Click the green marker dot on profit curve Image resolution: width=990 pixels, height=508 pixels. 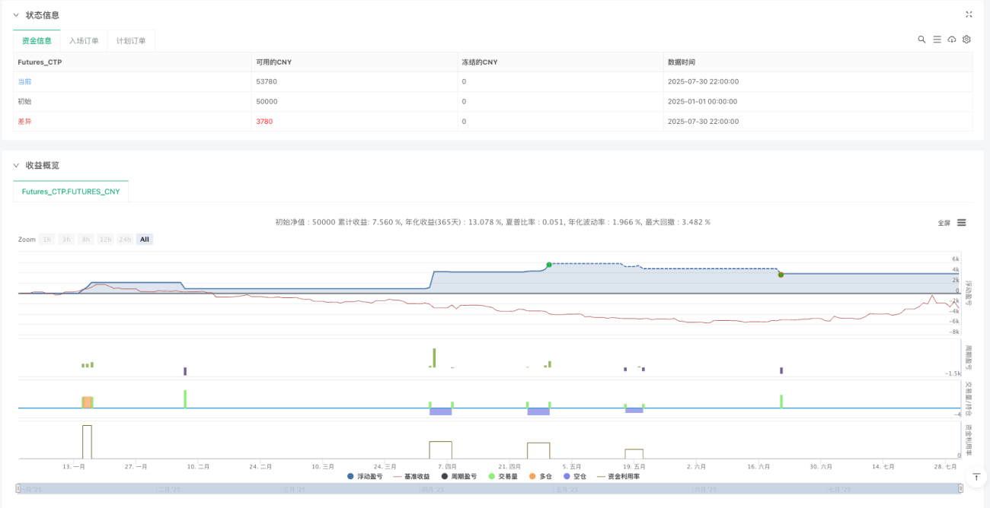(548, 265)
